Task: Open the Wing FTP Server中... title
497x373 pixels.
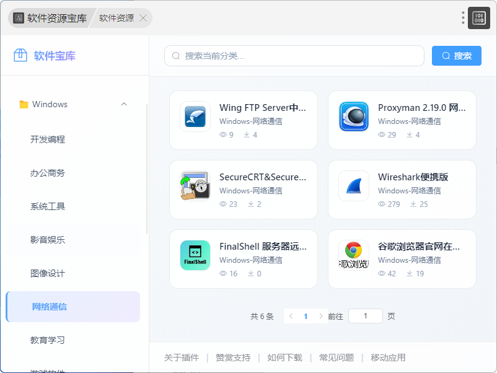Action: tap(263, 108)
